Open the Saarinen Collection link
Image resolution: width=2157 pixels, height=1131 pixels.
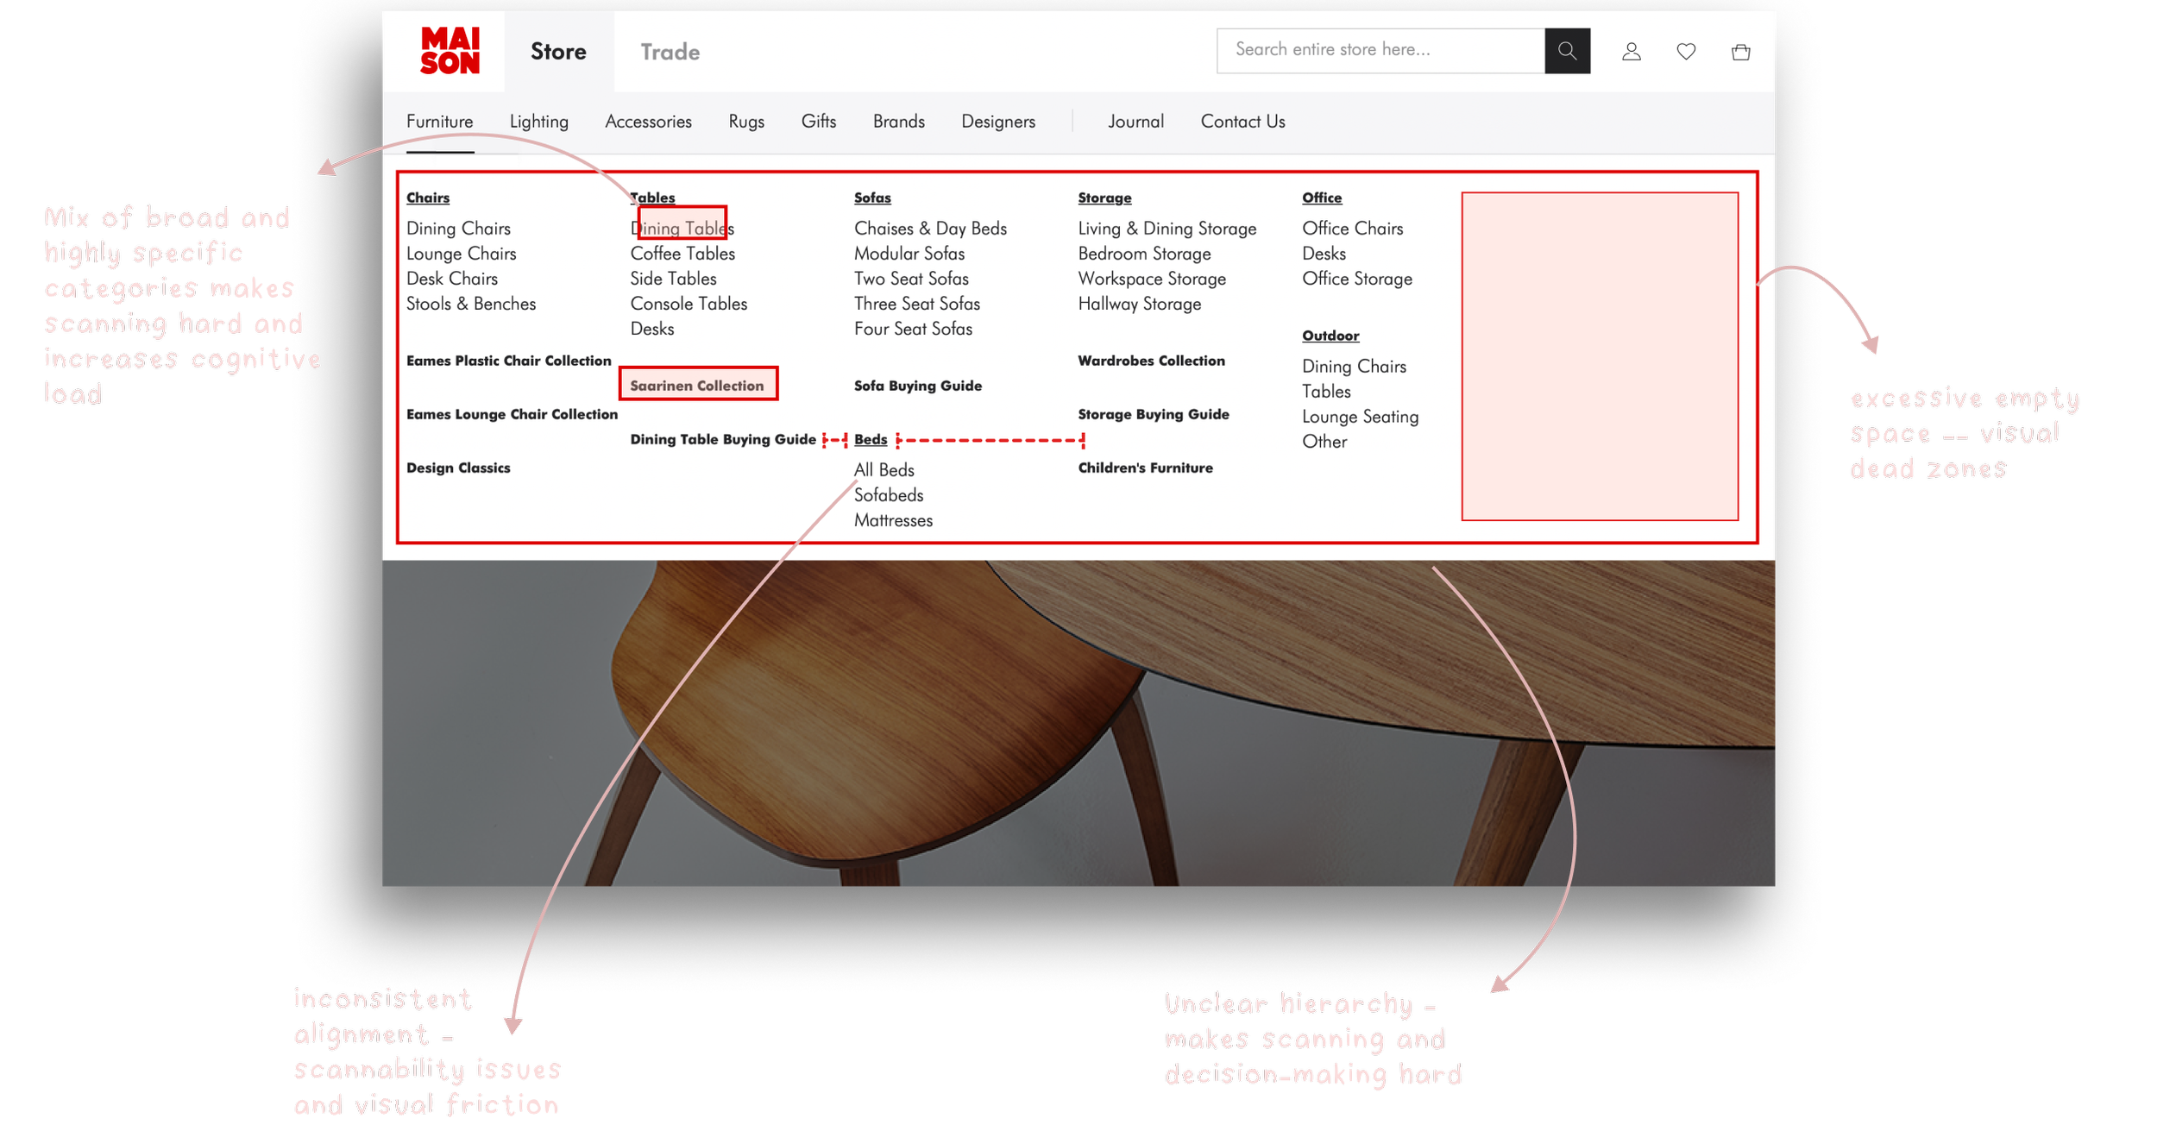[696, 386]
